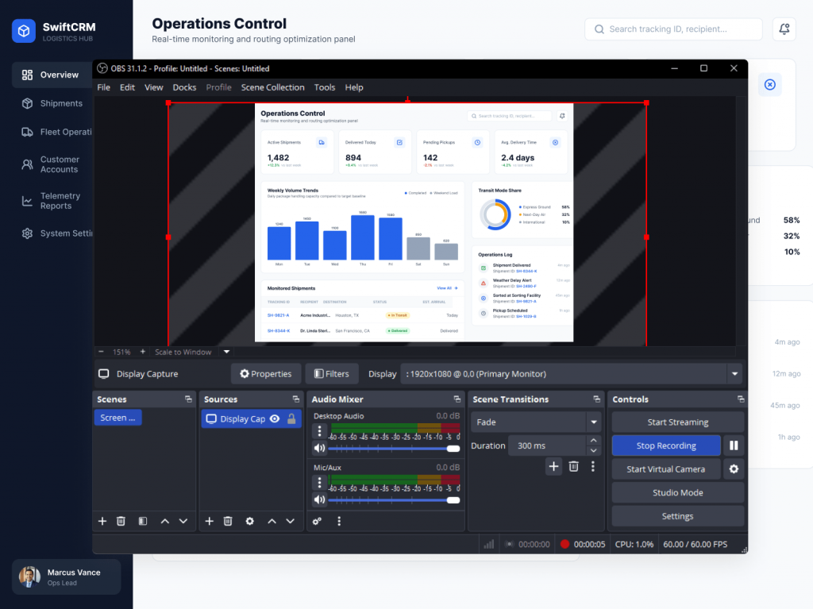Pop out the Controls dock
This screenshot has width=813, height=609.
click(x=741, y=399)
